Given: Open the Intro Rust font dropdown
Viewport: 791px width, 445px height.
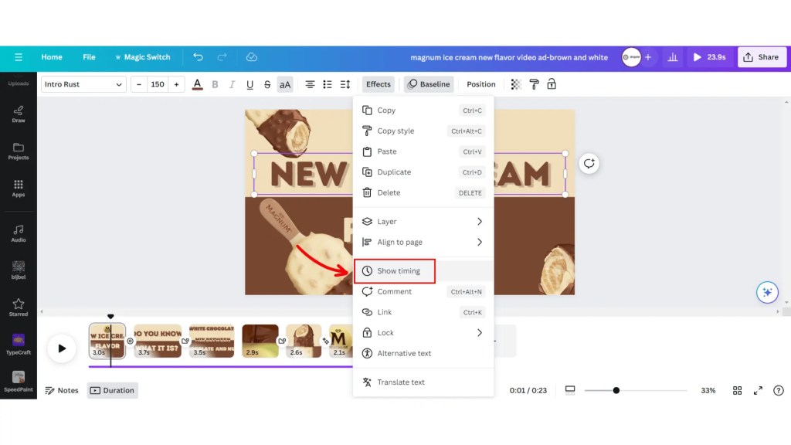Looking at the screenshot, I should [x=83, y=84].
